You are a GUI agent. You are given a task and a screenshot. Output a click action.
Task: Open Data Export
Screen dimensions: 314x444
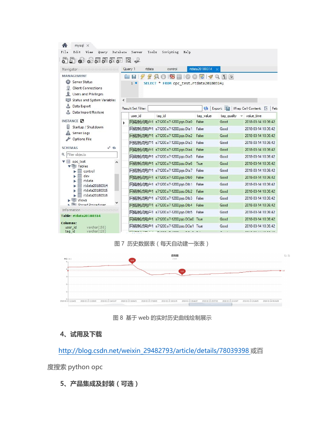click(x=81, y=106)
